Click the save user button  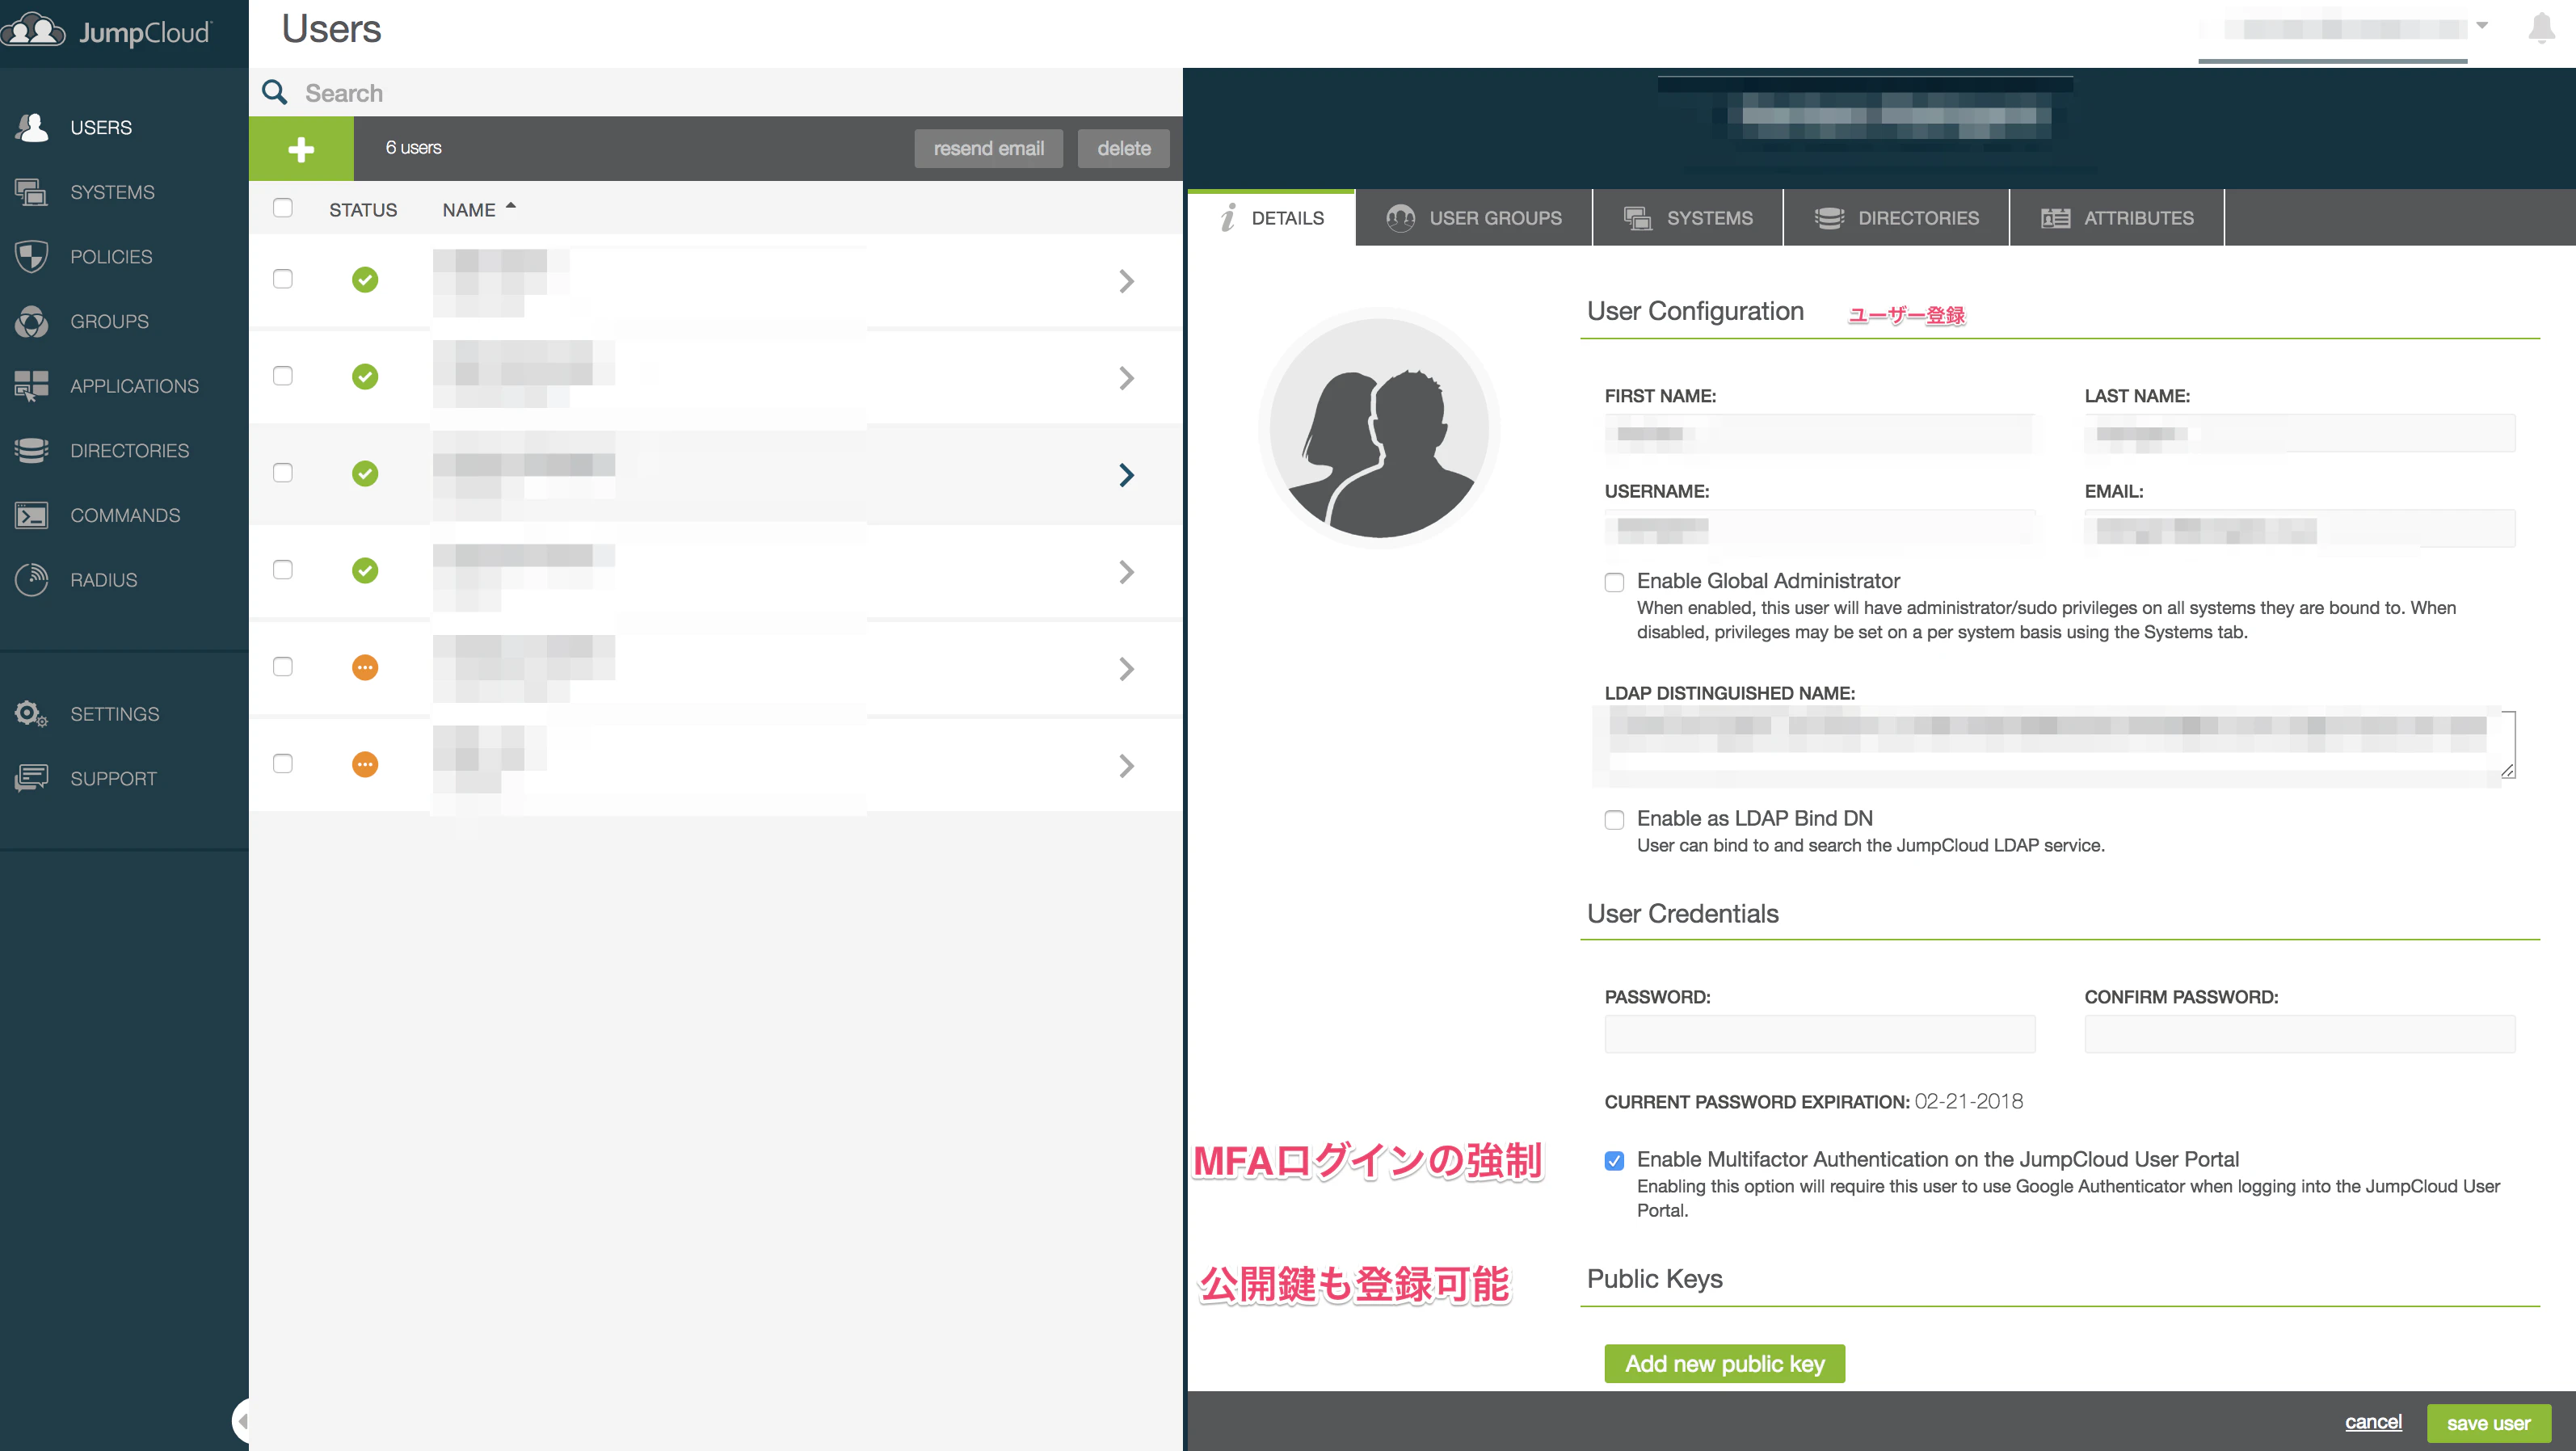(x=2488, y=1423)
